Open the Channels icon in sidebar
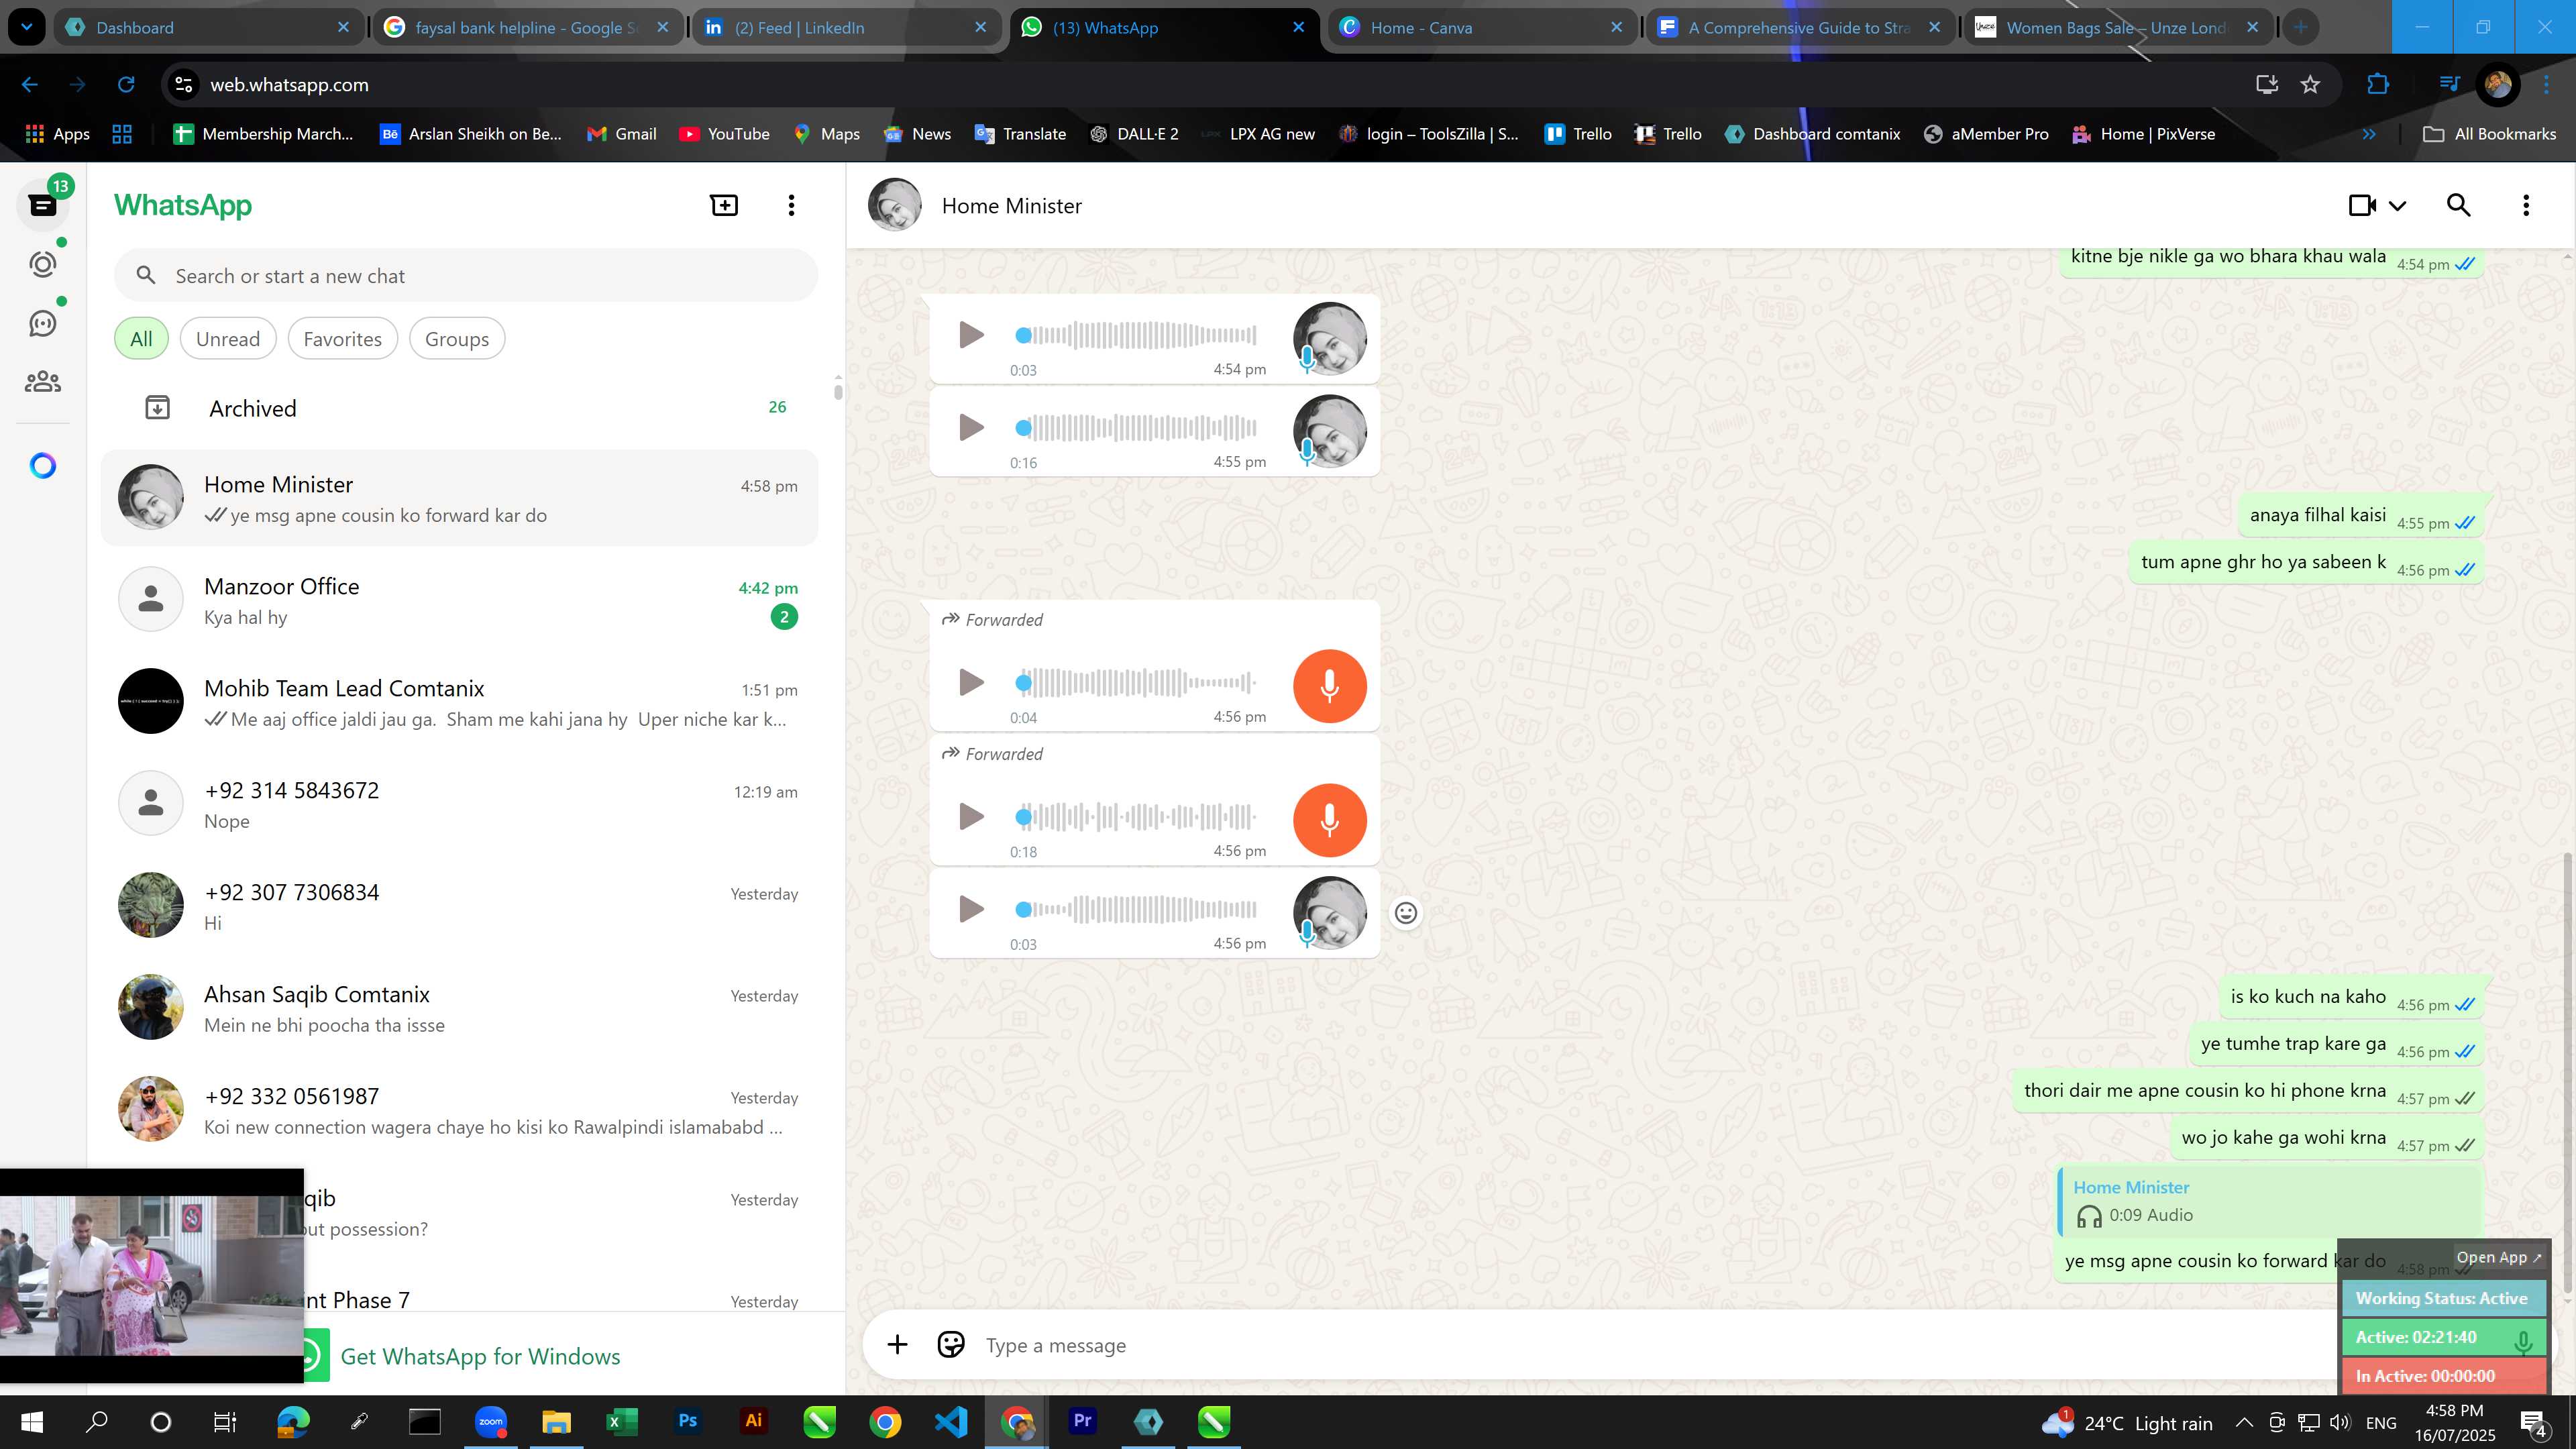Image resolution: width=2576 pixels, height=1449 pixels. tap(42, 323)
